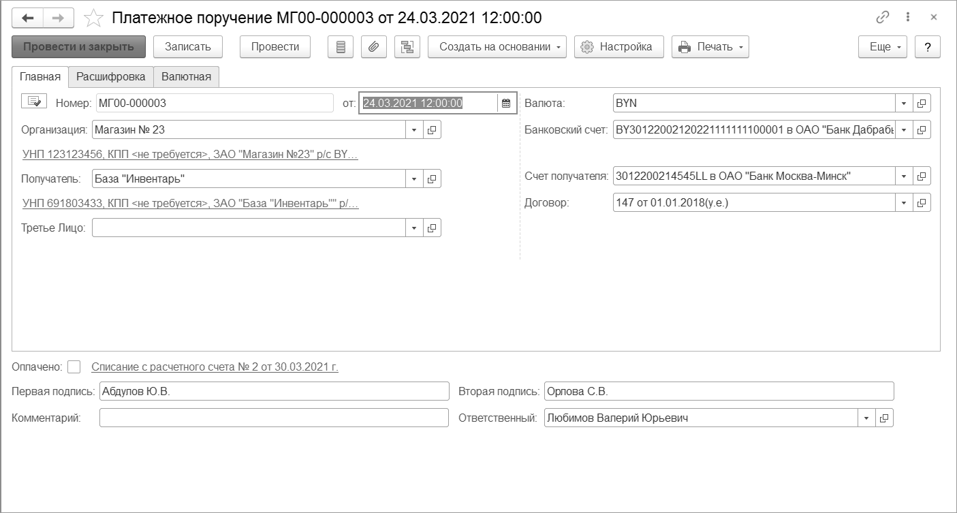The image size is (957, 513).
Task: Click the Первая подпись field
Action: pos(274,391)
